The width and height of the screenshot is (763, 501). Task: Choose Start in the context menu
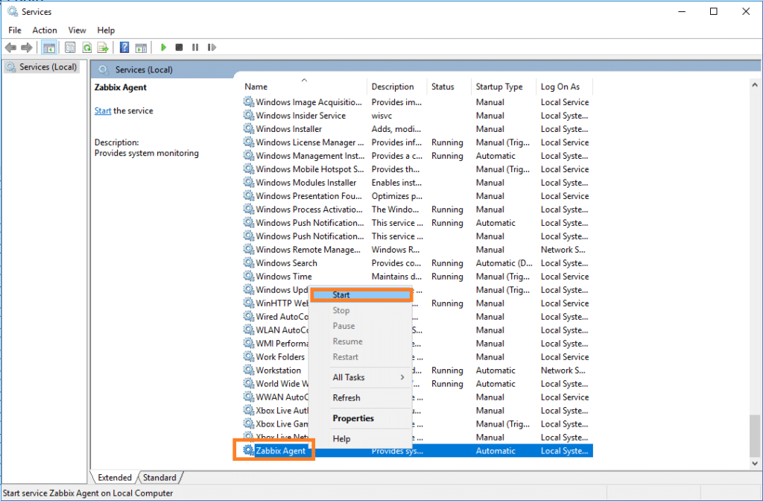[x=361, y=295]
